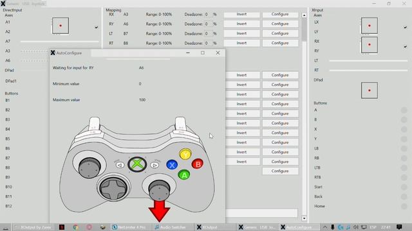Click the DirectInput A7 axis bar
Viewport: 412px width, 231px height.
[x=60, y=41]
